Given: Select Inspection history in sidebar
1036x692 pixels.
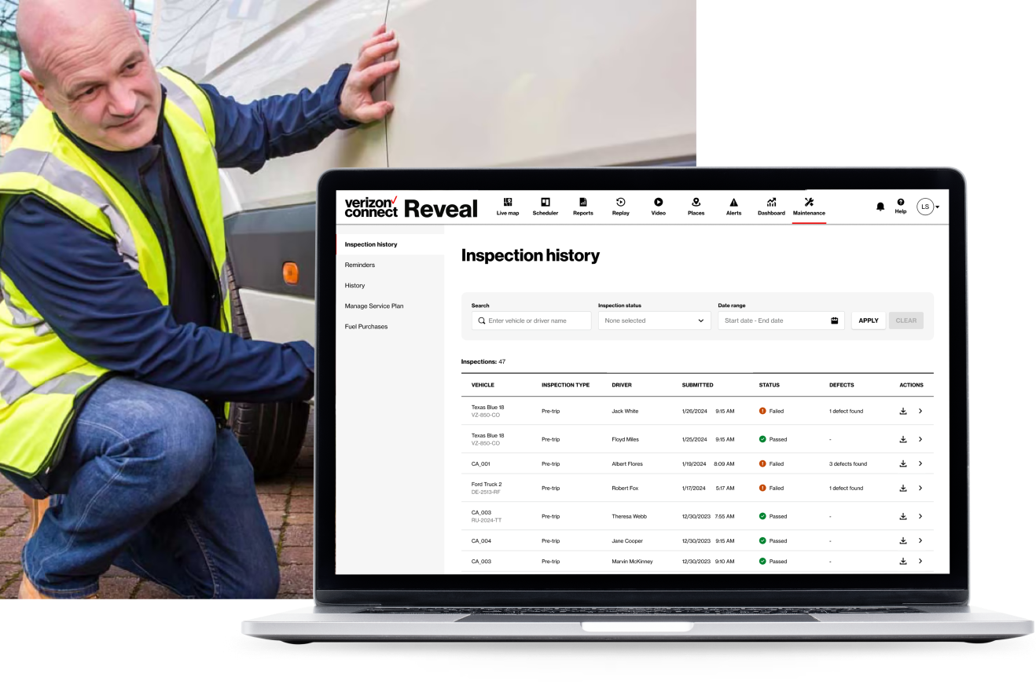Looking at the screenshot, I should [x=390, y=244].
